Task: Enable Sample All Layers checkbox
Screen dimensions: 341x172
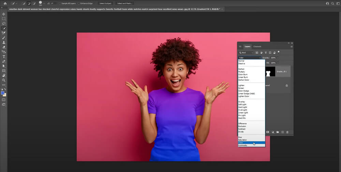Action: (x=60, y=3)
